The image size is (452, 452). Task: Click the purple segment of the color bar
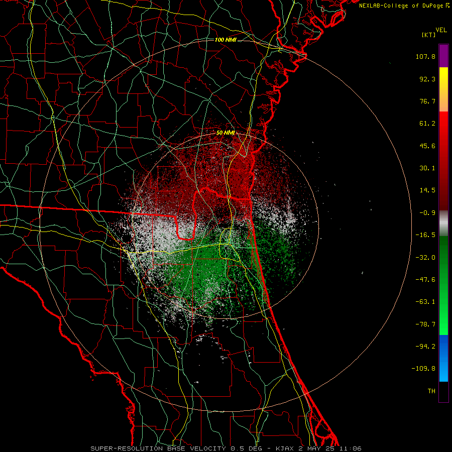(x=443, y=56)
